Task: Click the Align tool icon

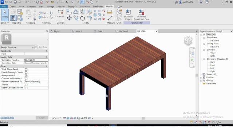Action: tap(69, 12)
